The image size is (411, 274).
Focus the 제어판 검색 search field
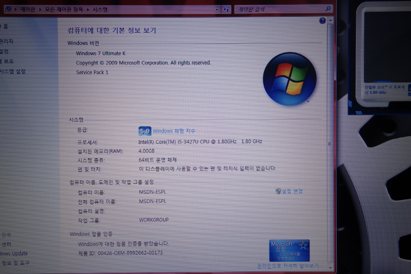(x=279, y=9)
